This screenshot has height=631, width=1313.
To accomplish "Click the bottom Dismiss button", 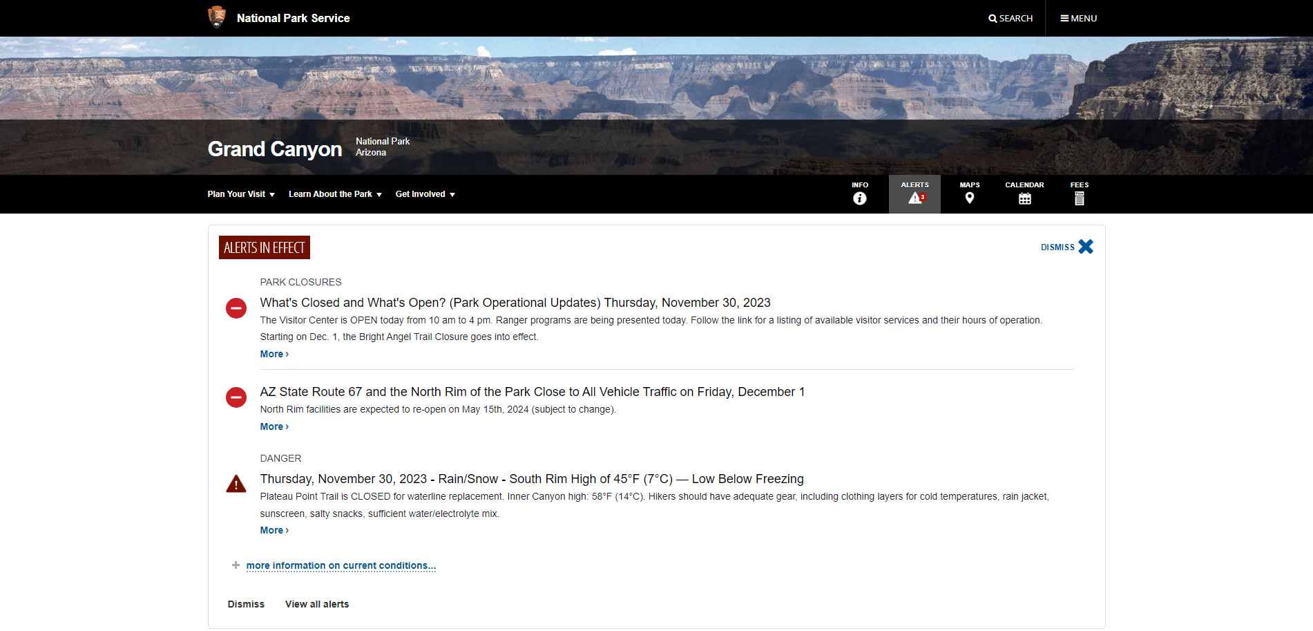I will point(246,604).
